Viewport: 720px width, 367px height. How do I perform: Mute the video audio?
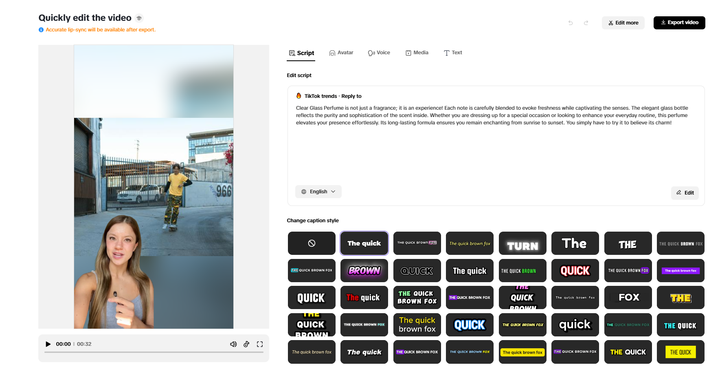click(x=233, y=344)
